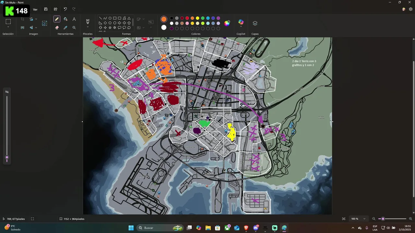The image size is (415, 233).
Task: Pick the Hexagon shape
Action: pos(115,23)
